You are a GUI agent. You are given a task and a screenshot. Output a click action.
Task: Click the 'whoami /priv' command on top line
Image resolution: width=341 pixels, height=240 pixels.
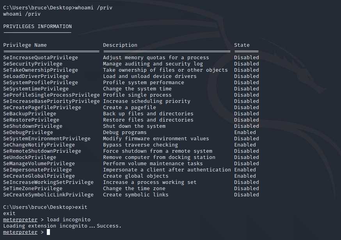pyautogui.click(x=94, y=8)
